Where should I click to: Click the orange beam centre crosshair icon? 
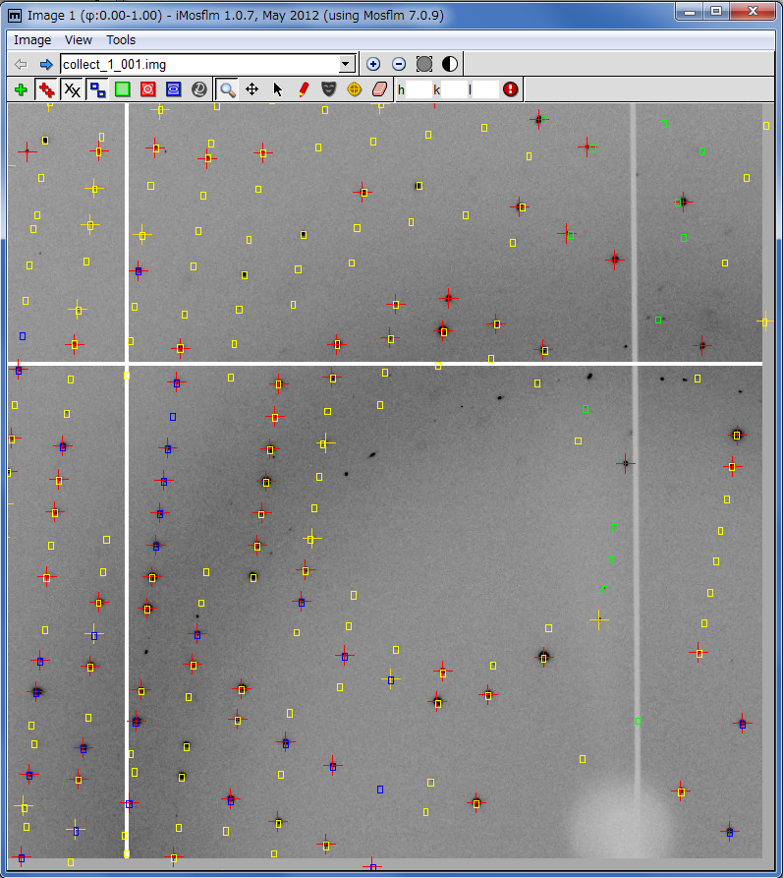(355, 89)
